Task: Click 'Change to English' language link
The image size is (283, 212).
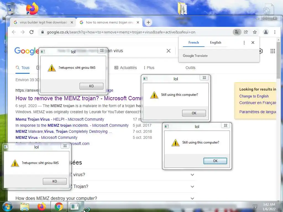Action: pyautogui.click(x=254, y=96)
